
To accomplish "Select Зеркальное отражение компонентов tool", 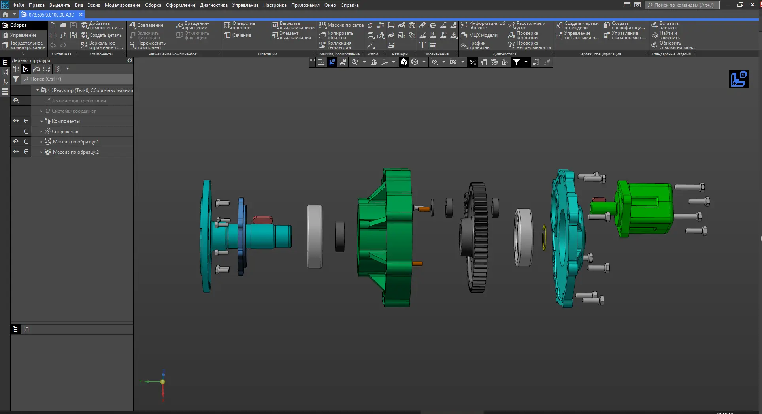I will tap(102, 45).
